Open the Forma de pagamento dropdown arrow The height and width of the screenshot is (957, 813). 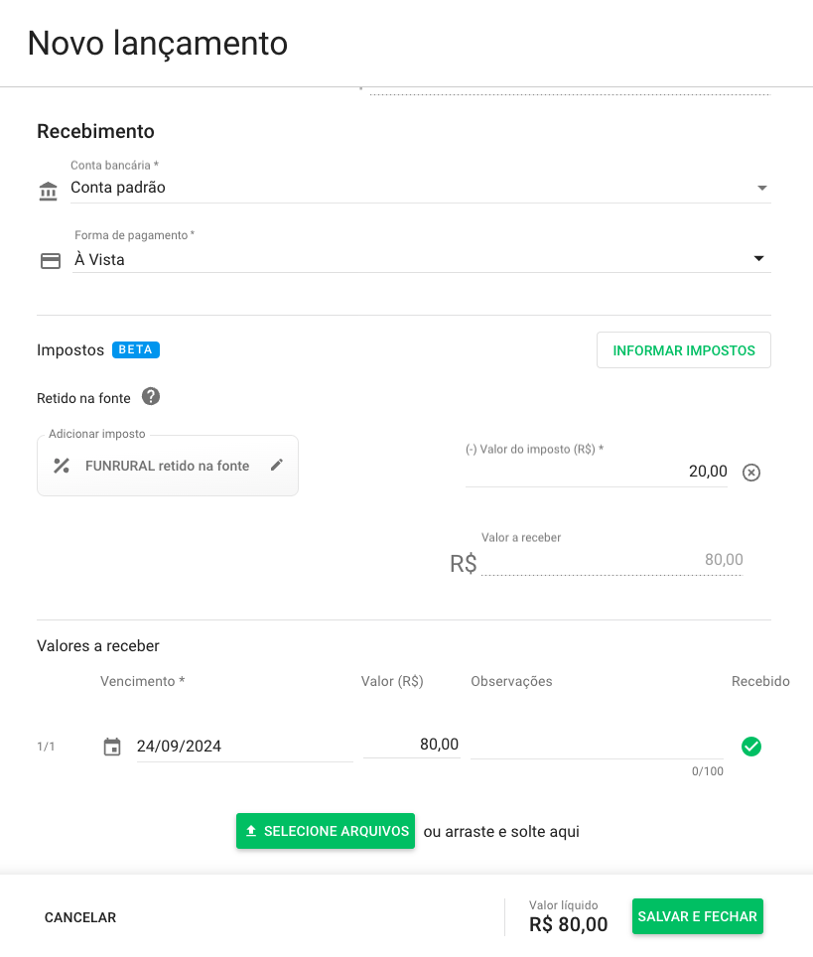click(759, 259)
